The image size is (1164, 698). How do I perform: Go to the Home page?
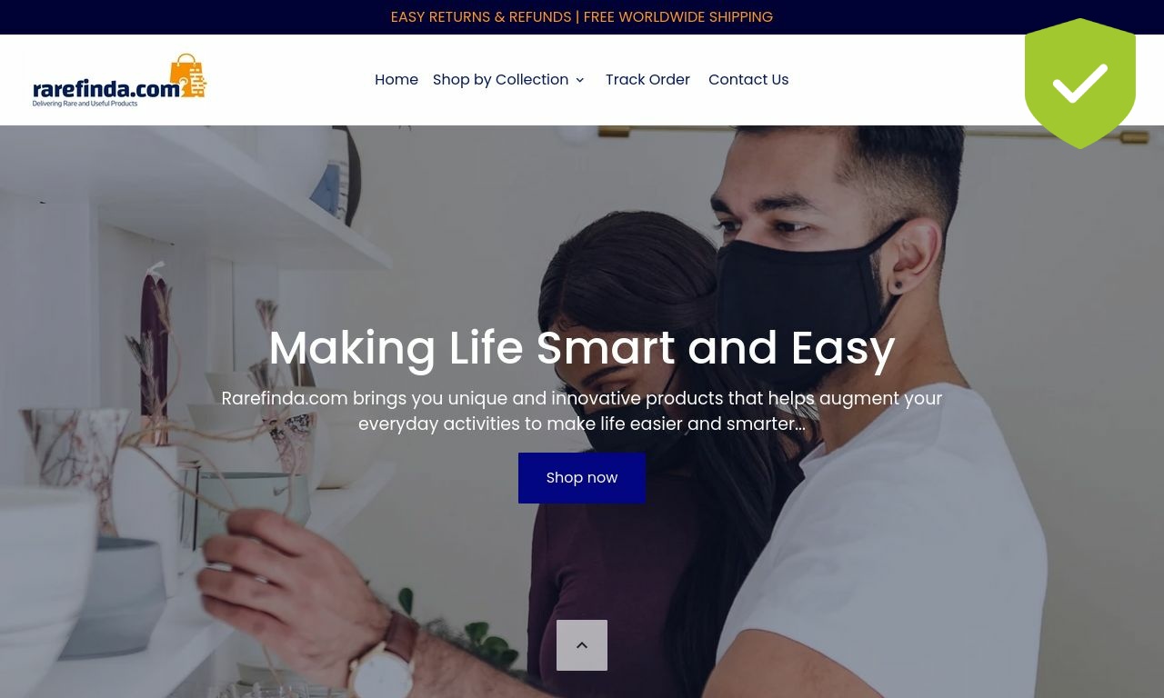tap(396, 80)
